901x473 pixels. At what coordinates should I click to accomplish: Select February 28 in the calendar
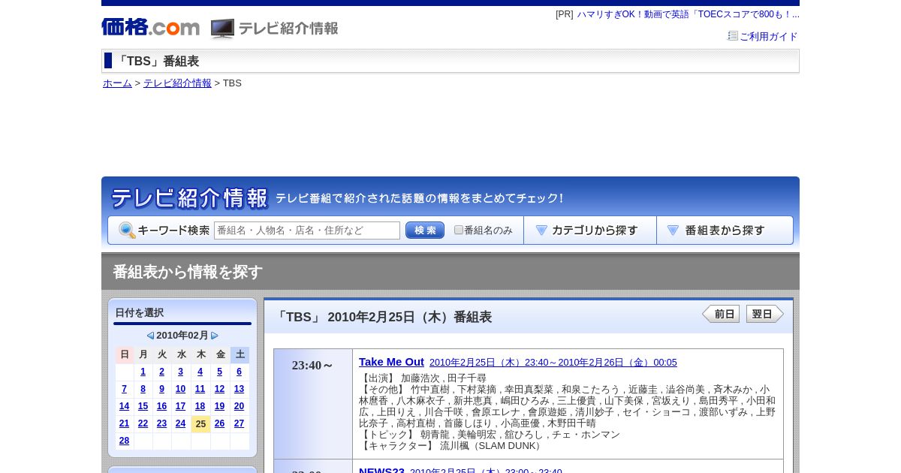(x=124, y=441)
